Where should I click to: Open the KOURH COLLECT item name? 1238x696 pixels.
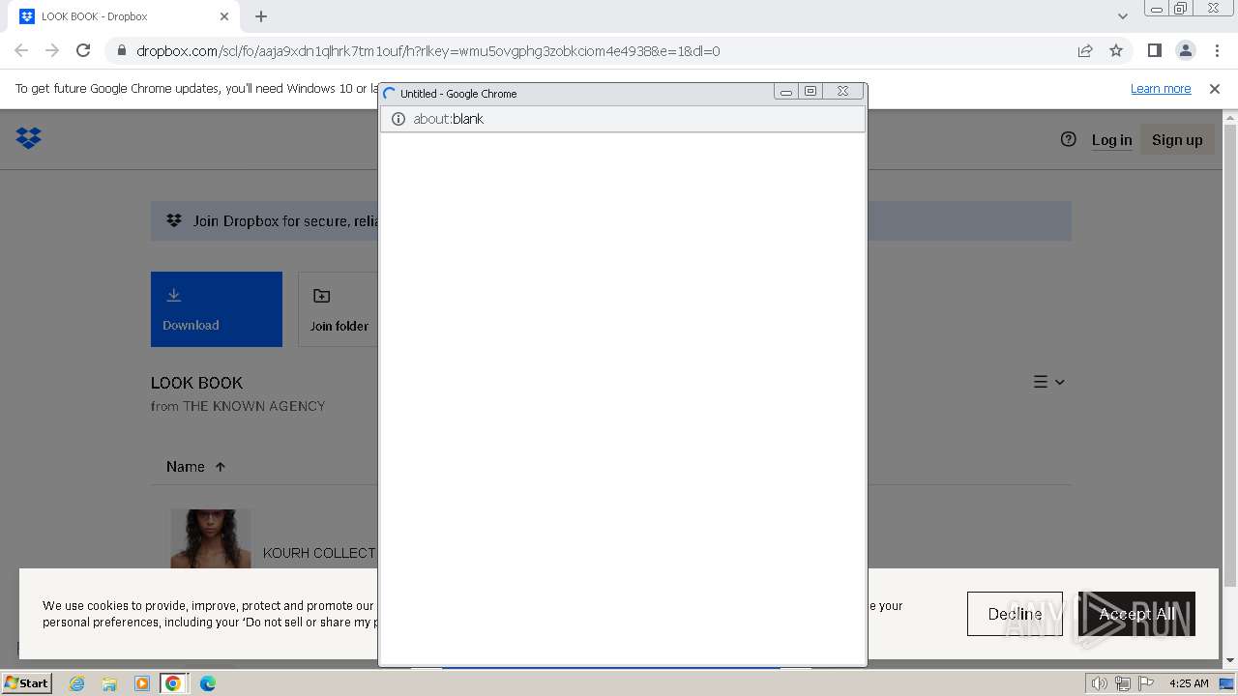(x=319, y=553)
